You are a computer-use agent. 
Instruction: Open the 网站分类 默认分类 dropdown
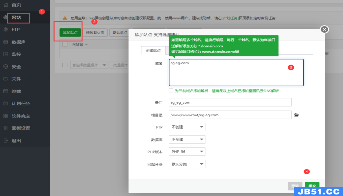pyautogui.click(x=187, y=164)
